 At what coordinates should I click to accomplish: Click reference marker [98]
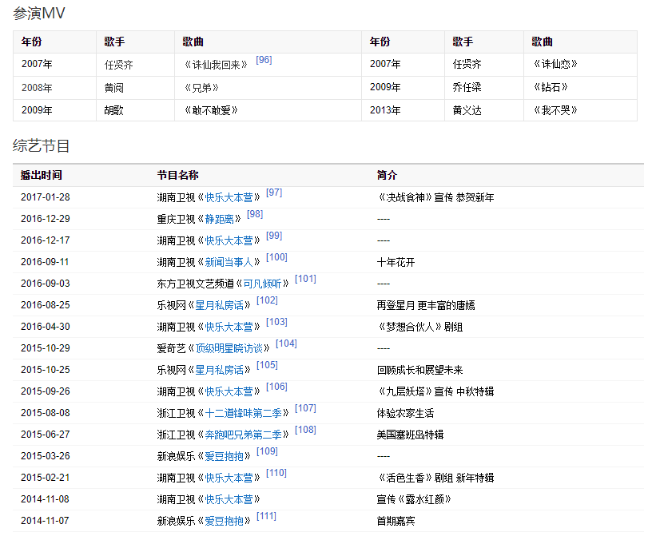[255, 214]
